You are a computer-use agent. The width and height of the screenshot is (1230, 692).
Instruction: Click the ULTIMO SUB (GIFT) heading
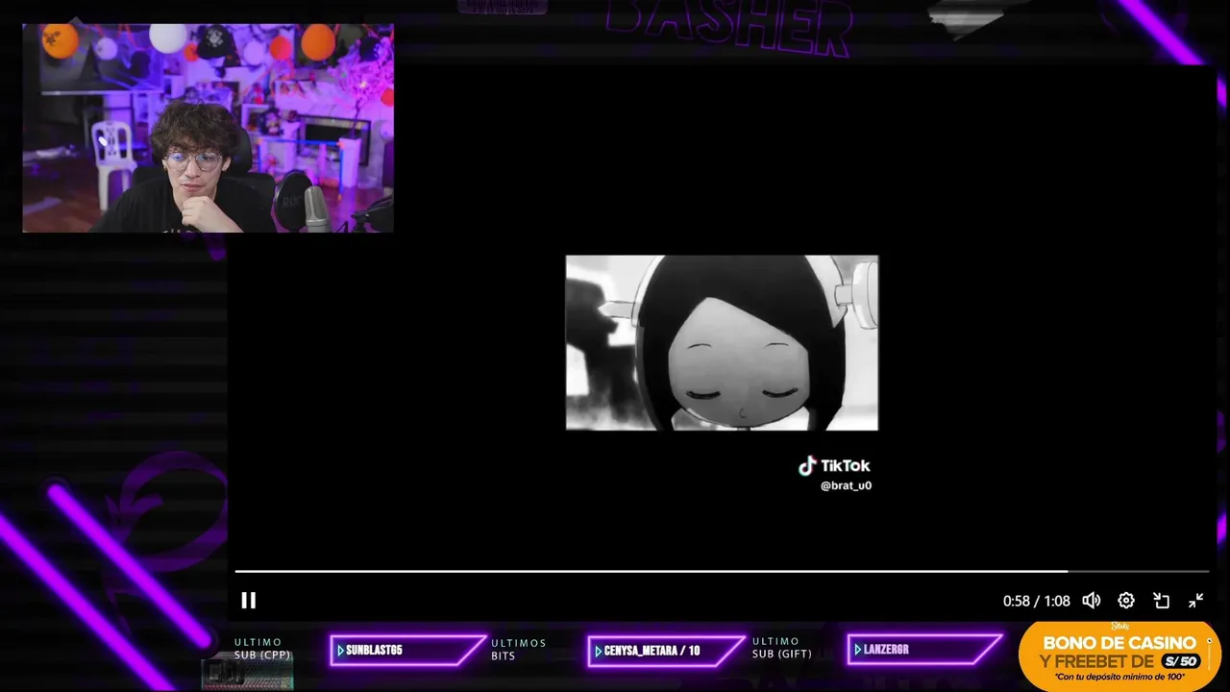[781, 648]
